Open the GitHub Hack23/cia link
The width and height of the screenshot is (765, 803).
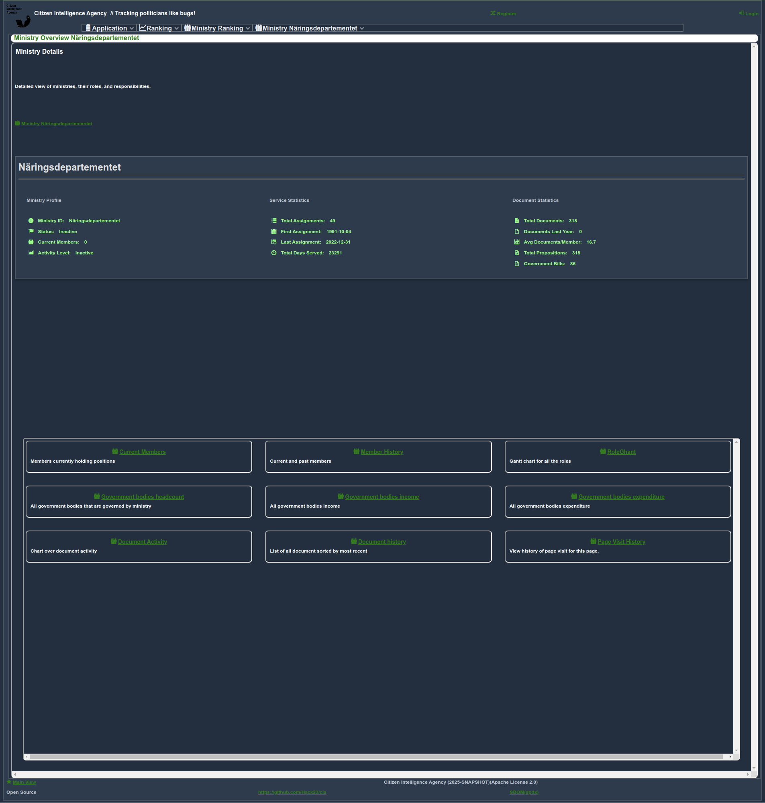(x=292, y=793)
